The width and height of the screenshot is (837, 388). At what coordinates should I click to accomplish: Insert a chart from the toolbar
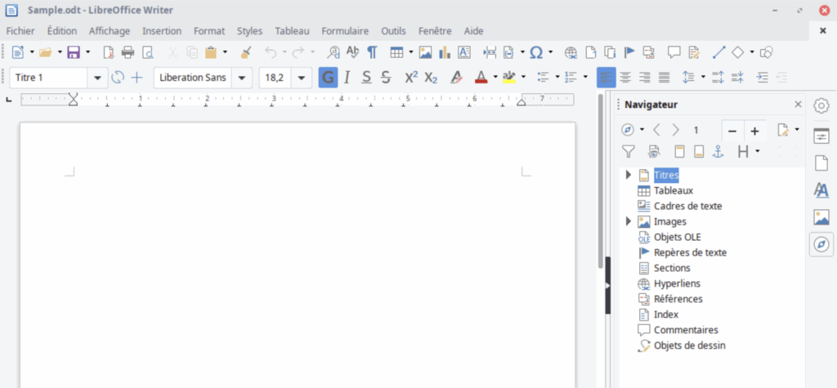[x=445, y=52]
